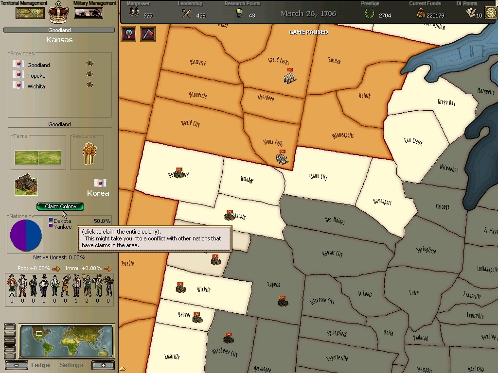Select the capitalist in top hat icon
Image resolution: width=498 pixels, height=373 pixels.
click(x=44, y=286)
